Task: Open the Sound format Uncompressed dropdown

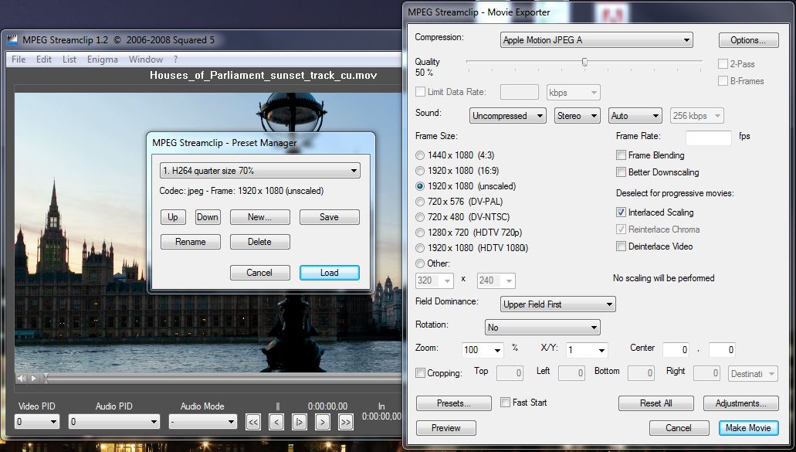Action: point(508,116)
